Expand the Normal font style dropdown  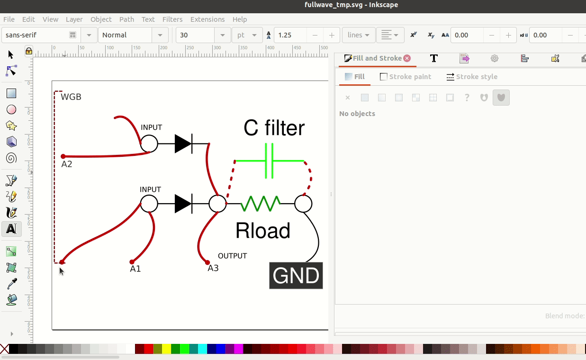pyautogui.click(x=160, y=35)
